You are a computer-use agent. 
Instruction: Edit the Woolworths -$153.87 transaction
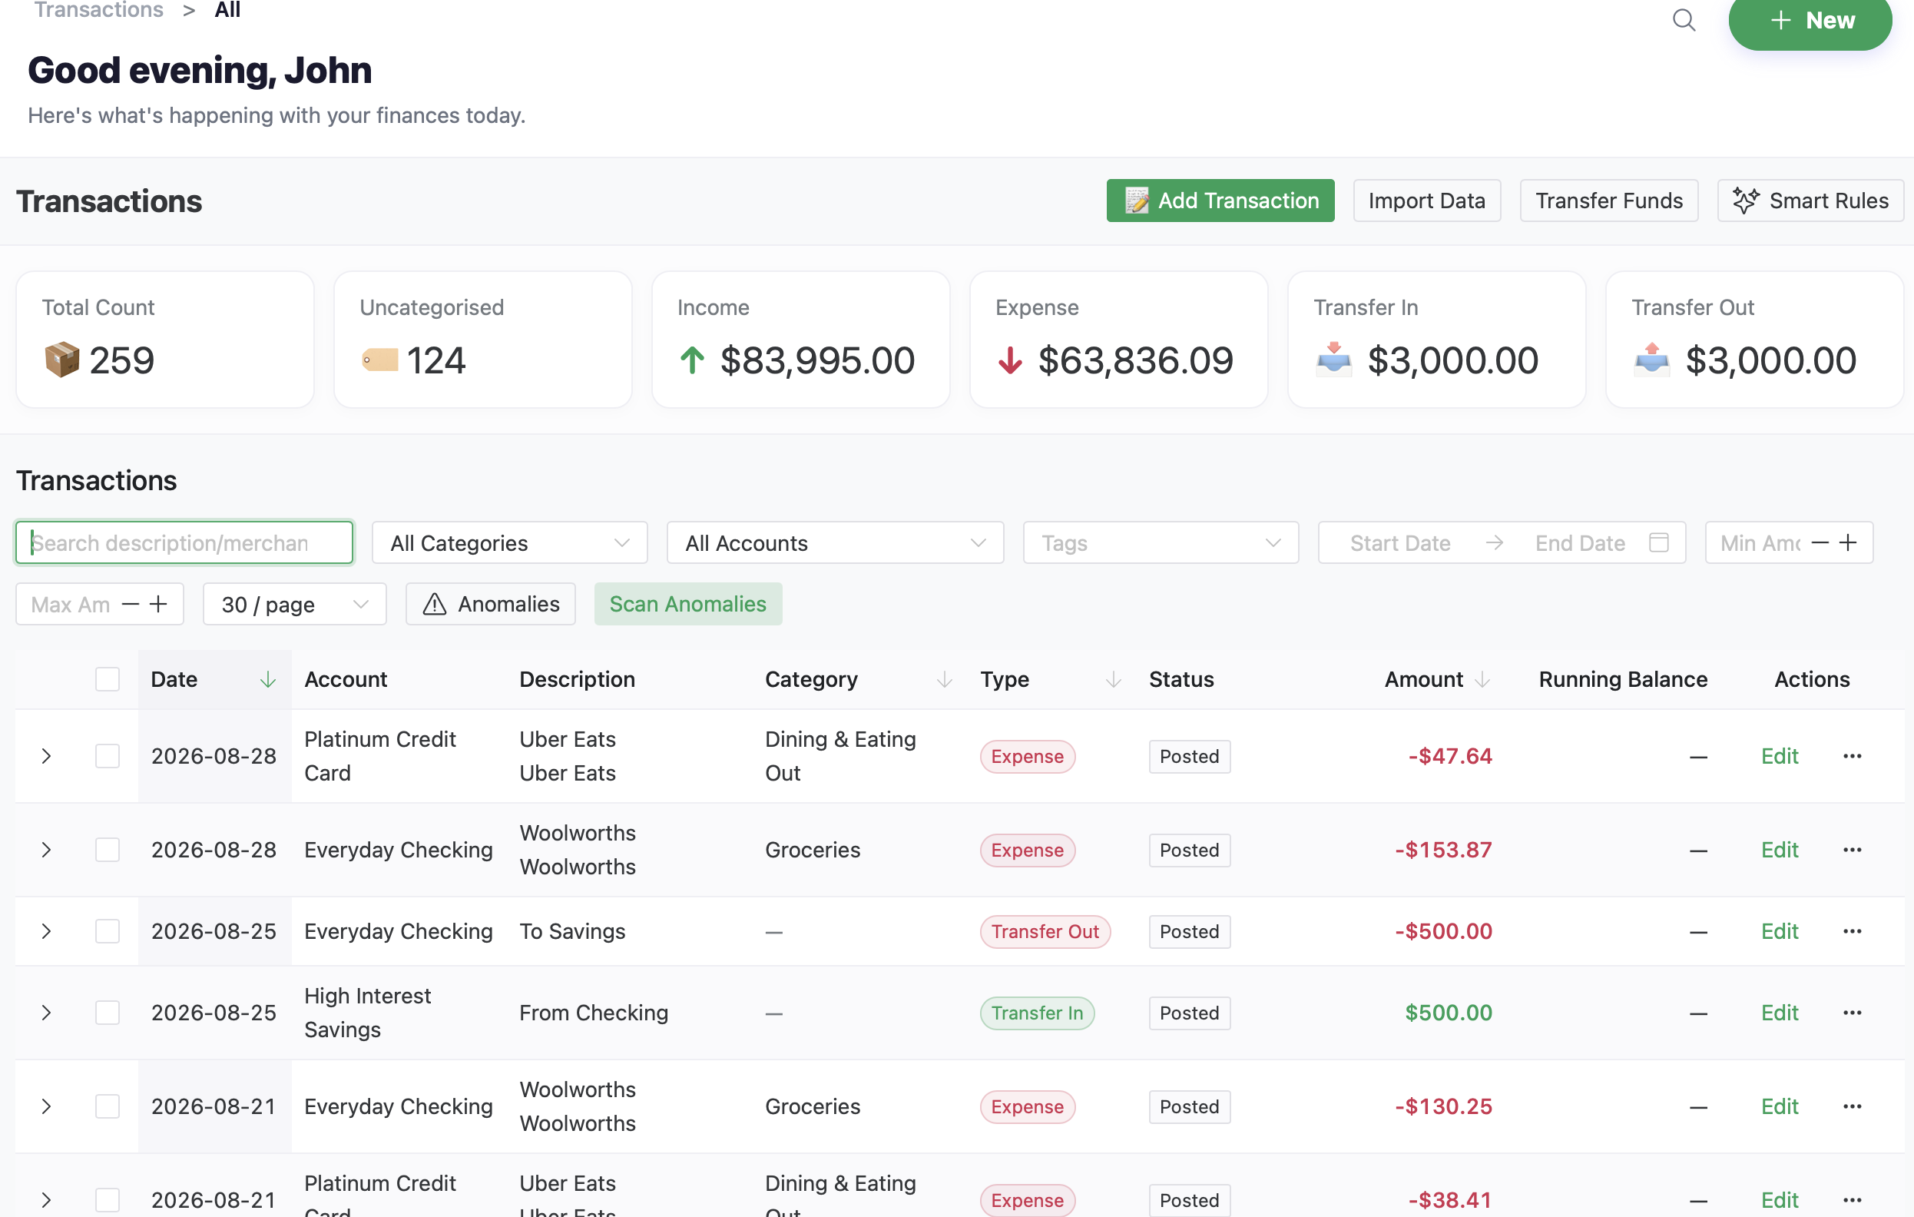[1779, 850]
